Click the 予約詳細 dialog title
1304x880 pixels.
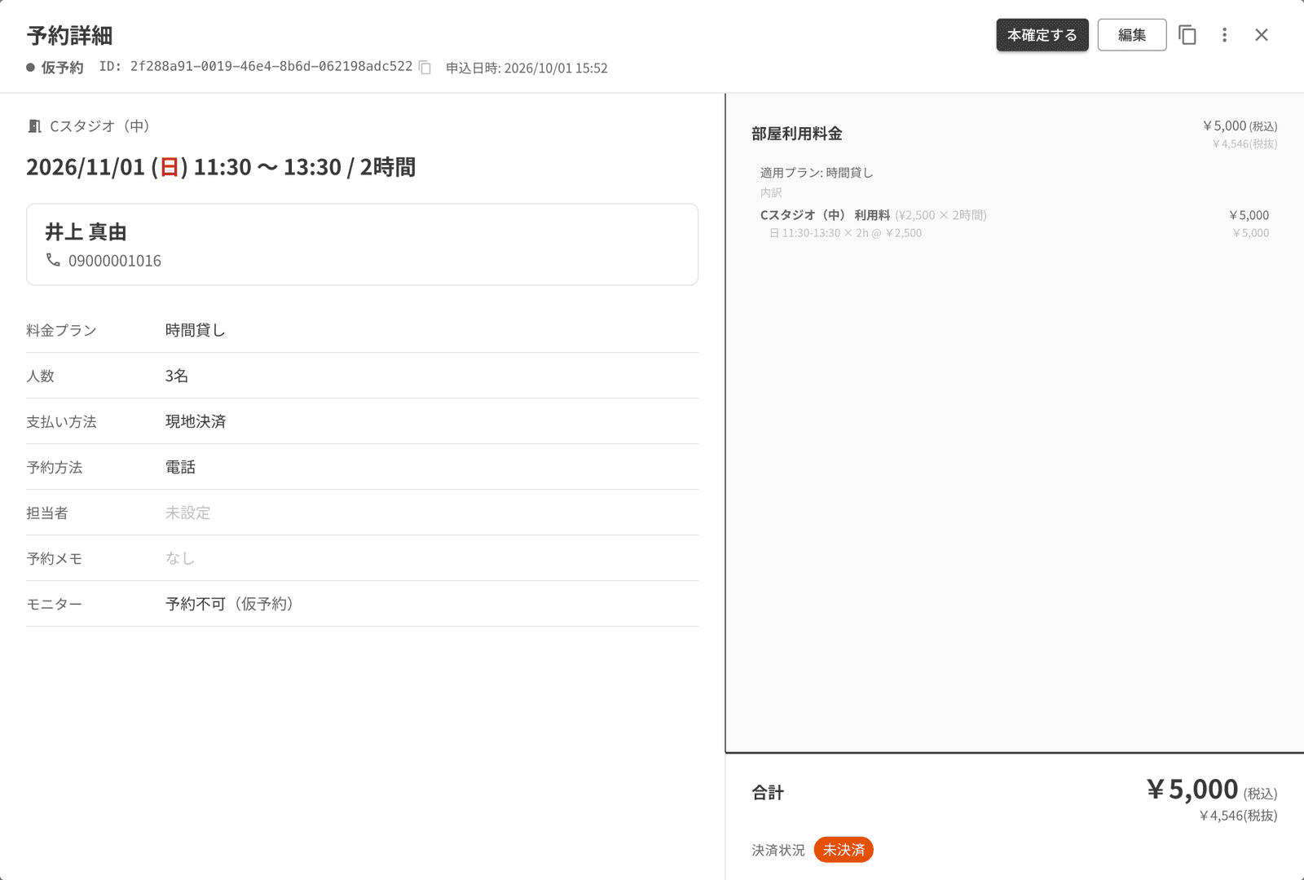point(69,35)
